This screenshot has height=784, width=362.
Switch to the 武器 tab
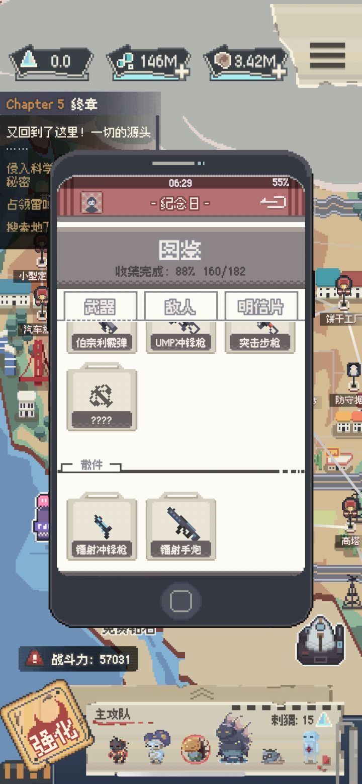[101, 306]
